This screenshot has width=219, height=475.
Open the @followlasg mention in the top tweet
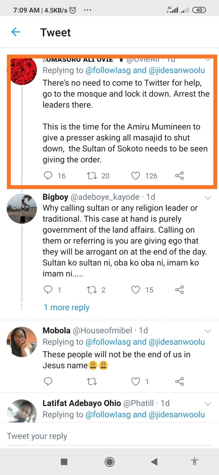tap(108, 70)
